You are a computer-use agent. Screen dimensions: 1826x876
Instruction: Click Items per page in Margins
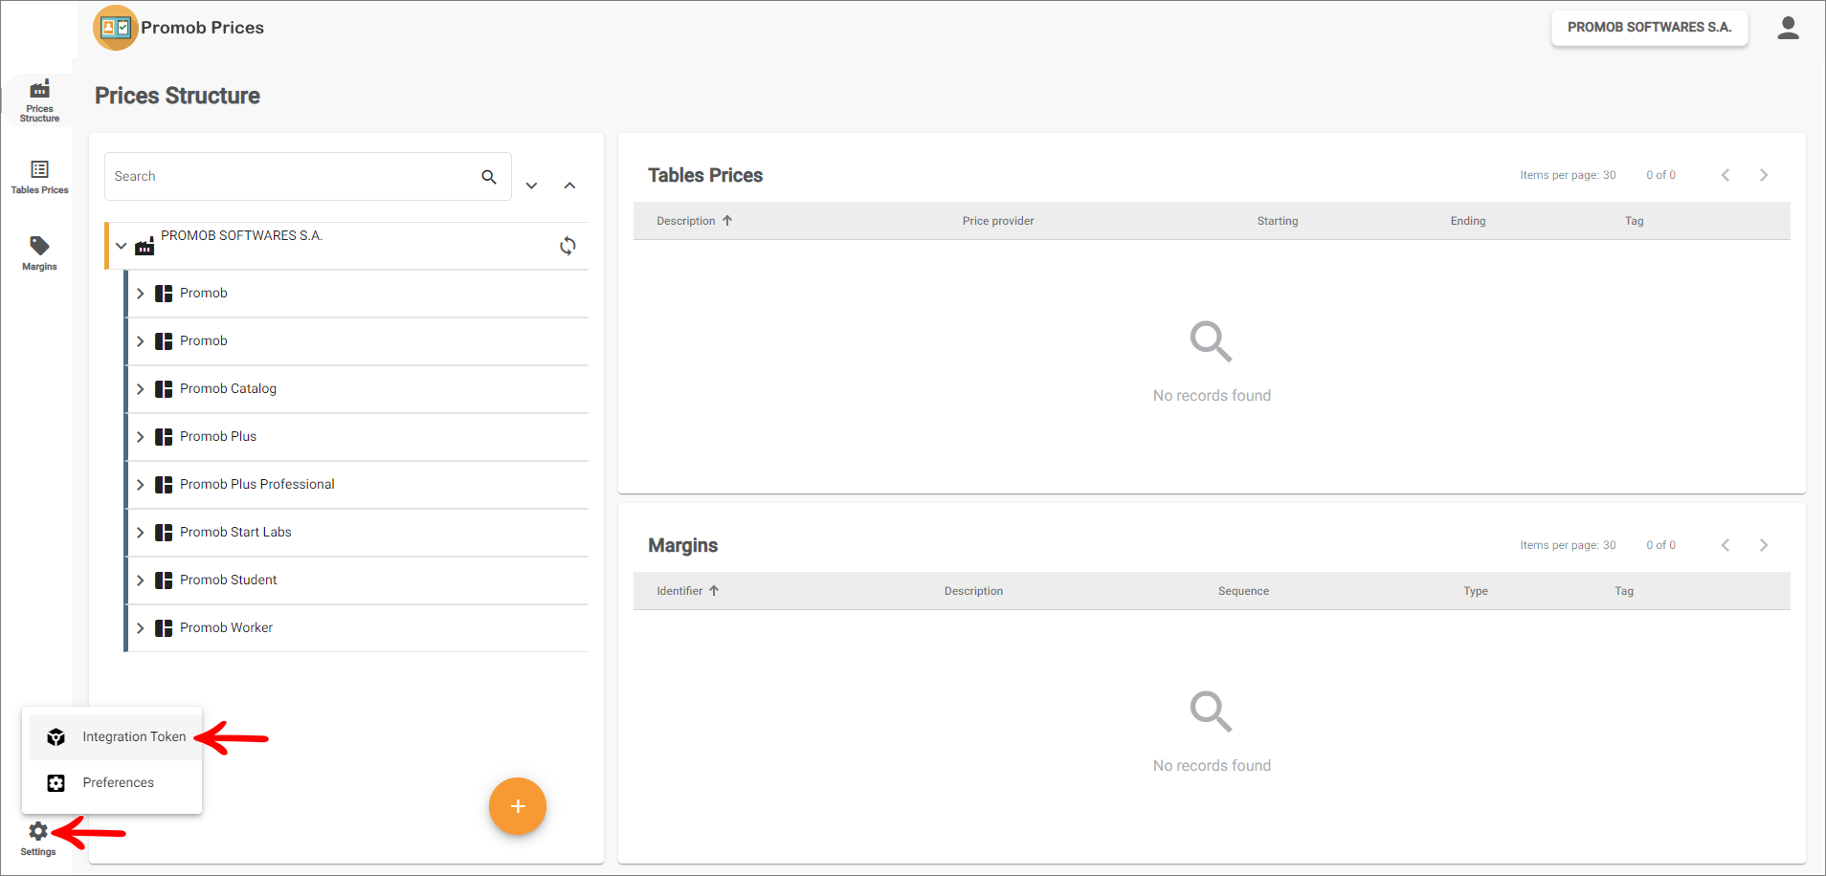coord(1568,545)
